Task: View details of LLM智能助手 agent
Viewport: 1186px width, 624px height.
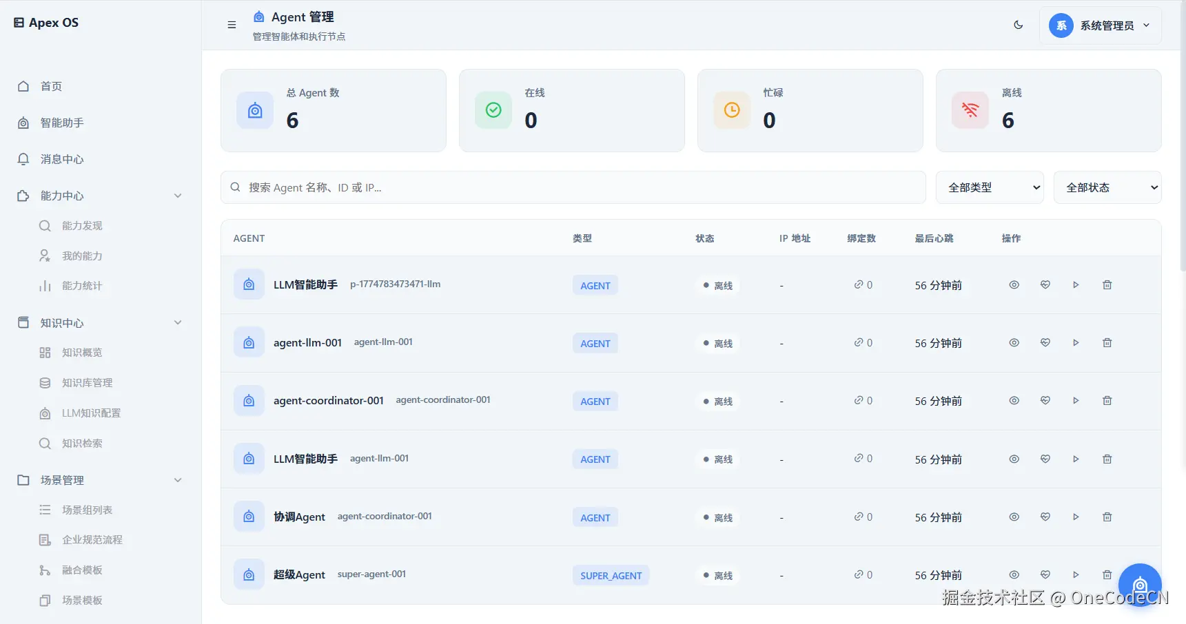Action: [x=1014, y=284]
